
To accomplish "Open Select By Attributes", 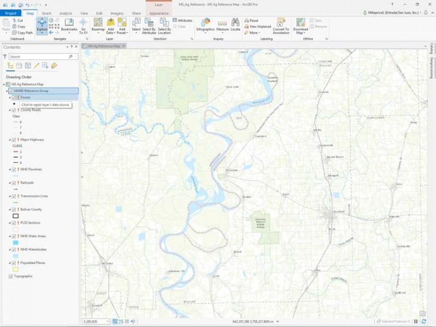I will (x=149, y=26).
